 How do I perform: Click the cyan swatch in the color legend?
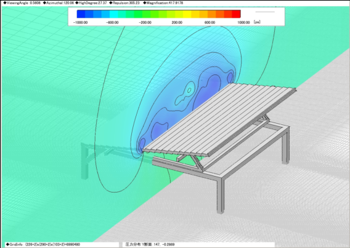[113, 14]
